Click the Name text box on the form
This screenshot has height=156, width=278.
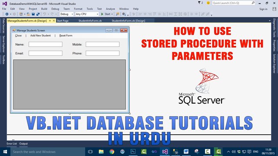pyautogui.click(x=46, y=44)
